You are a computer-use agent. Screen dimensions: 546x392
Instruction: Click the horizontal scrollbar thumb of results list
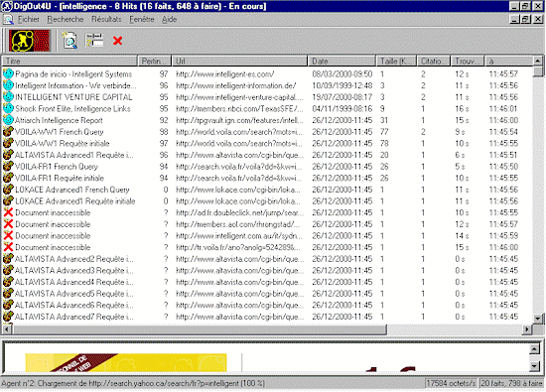click(x=200, y=329)
